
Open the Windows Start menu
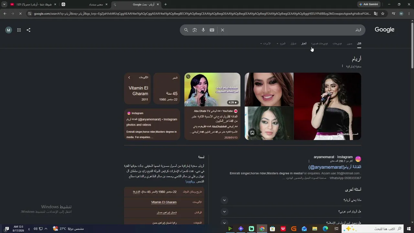(x=409, y=229)
